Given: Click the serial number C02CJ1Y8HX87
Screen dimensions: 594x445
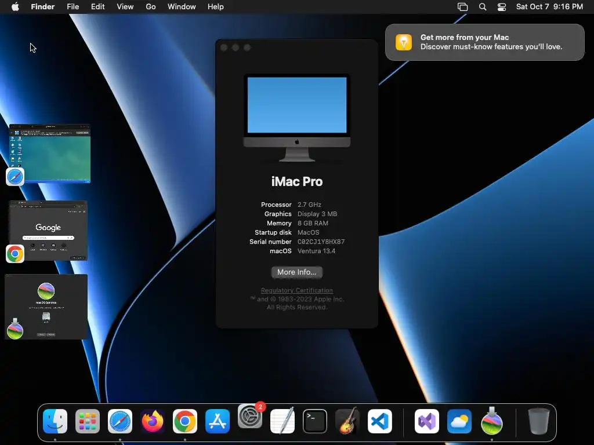Looking at the screenshot, I should click(x=321, y=242).
